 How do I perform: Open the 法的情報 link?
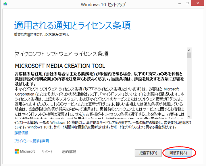(x=69, y=152)
